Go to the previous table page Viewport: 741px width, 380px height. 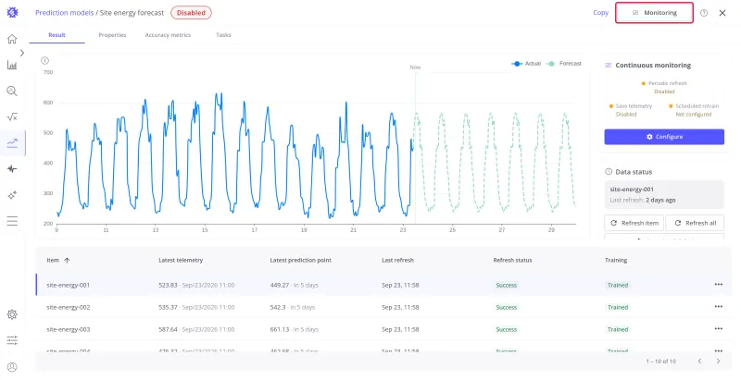[x=700, y=362]
